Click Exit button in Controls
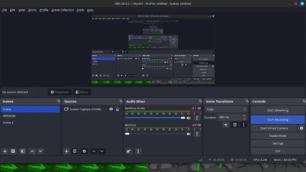Image resolution: width=306 pixels, height=172 pixels. (278, 151)
